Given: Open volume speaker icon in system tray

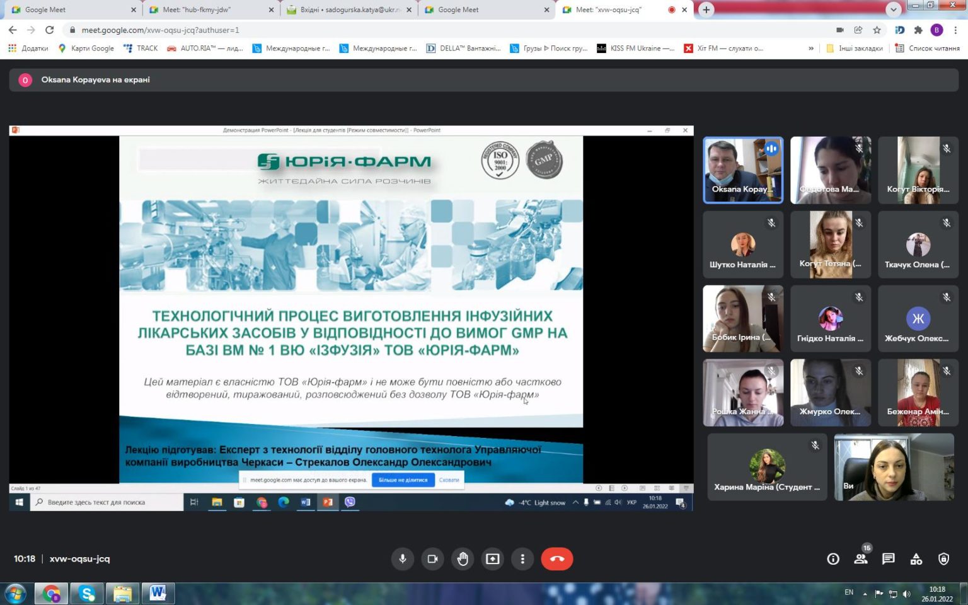Looking at the screenshot, I should (906, 594).
